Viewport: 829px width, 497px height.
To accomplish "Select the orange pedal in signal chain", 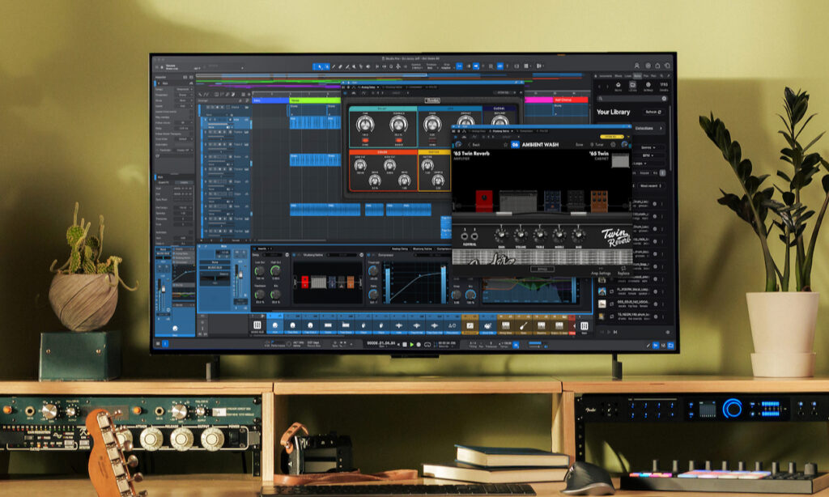I will point(598,201).
